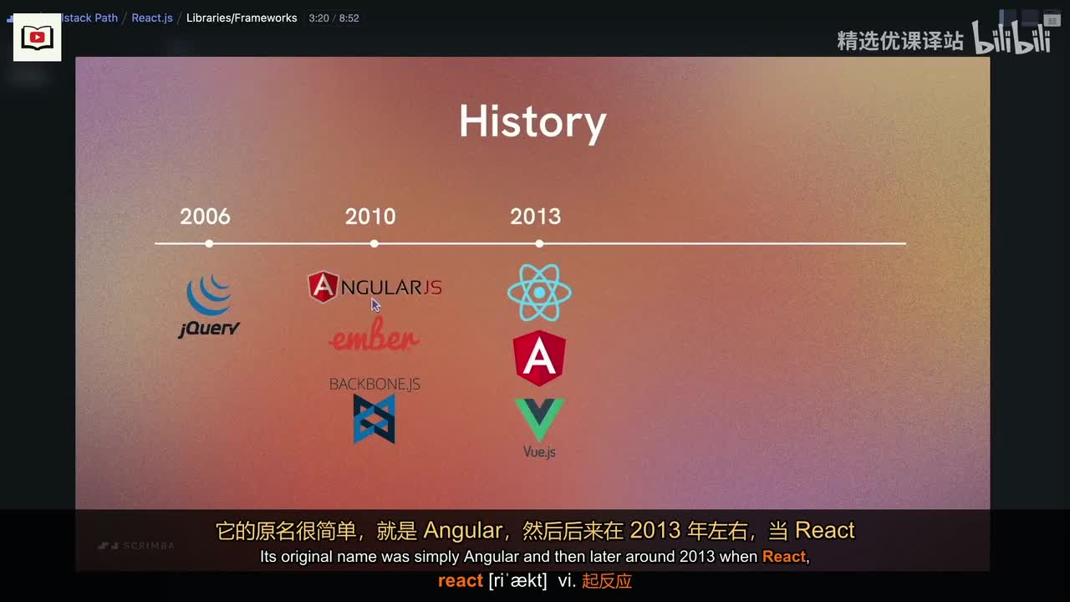Click the highlighted word React in English subtitle
1070x602 pixels.
point(784,556)
